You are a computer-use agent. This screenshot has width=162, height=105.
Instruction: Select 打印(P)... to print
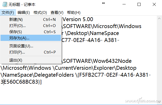coord(17,52)
